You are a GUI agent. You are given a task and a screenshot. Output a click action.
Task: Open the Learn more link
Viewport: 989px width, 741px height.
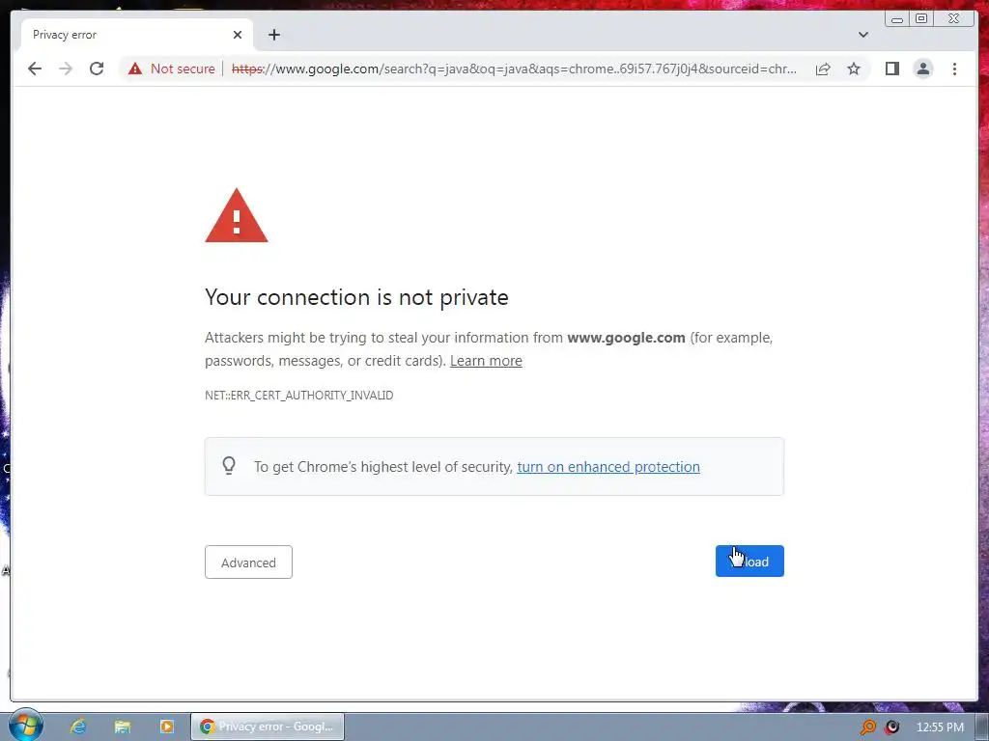(486, 361)
